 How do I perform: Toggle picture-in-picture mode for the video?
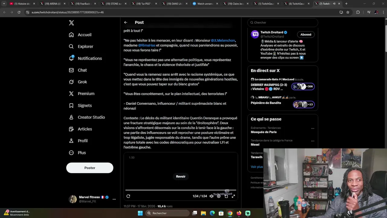[x=226, y=196]
